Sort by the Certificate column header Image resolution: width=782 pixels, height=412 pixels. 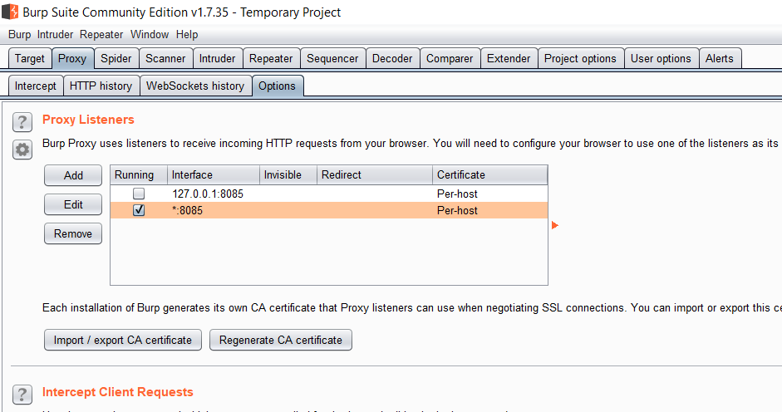pyautogui.click(x=490, y=175)
